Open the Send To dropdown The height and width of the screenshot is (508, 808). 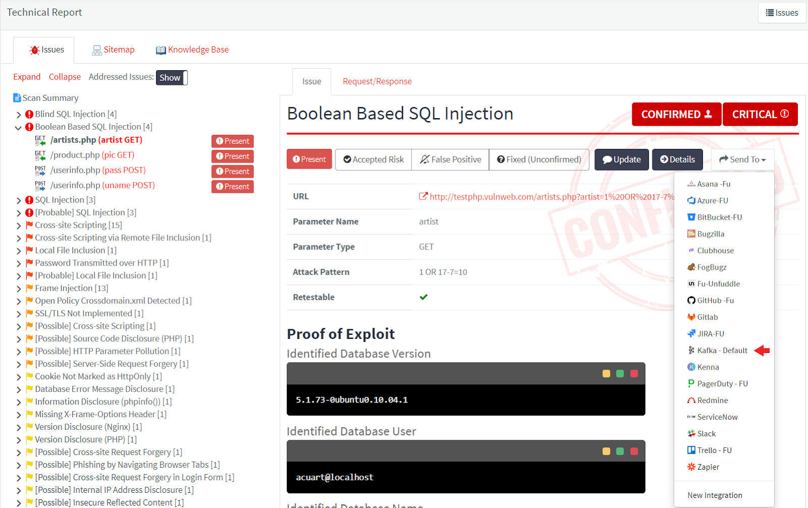[x=742, y=160]
